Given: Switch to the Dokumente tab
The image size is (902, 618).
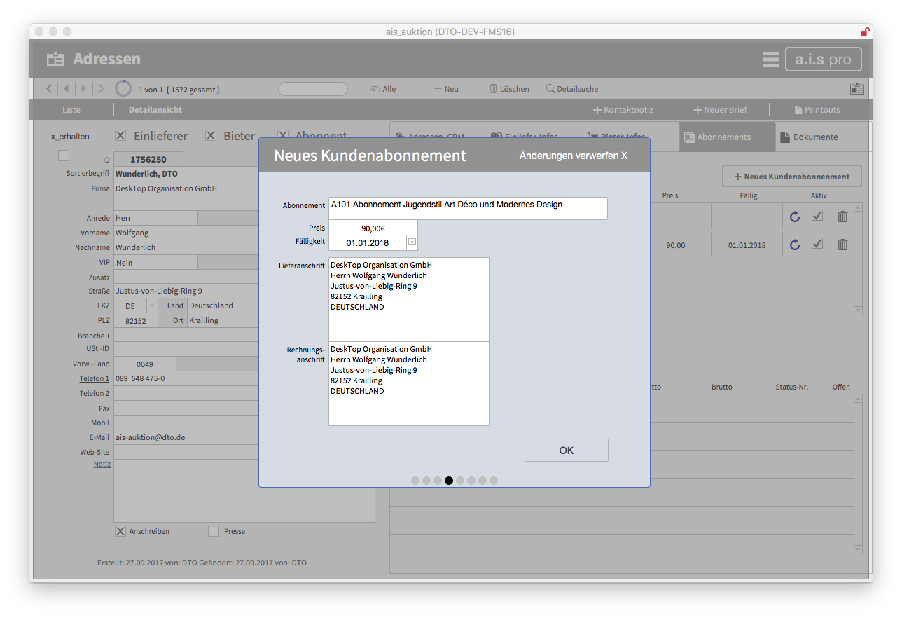Looking at the screenshot, I should [814, 137].
